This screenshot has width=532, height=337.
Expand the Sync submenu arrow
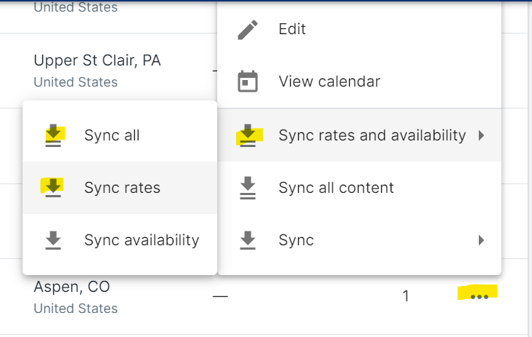coord(481,240)
